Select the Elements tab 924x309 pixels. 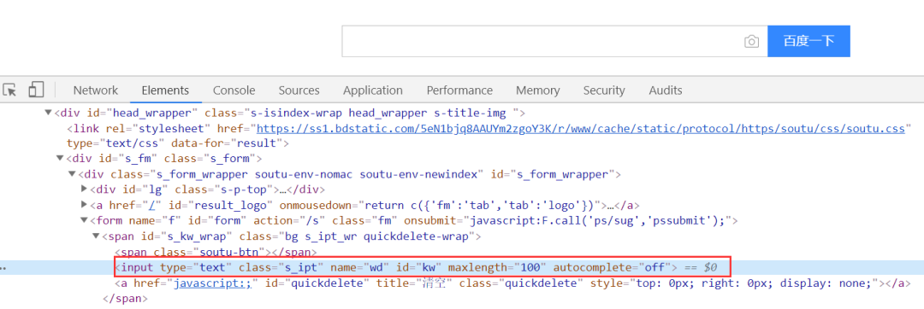[165, 90]
